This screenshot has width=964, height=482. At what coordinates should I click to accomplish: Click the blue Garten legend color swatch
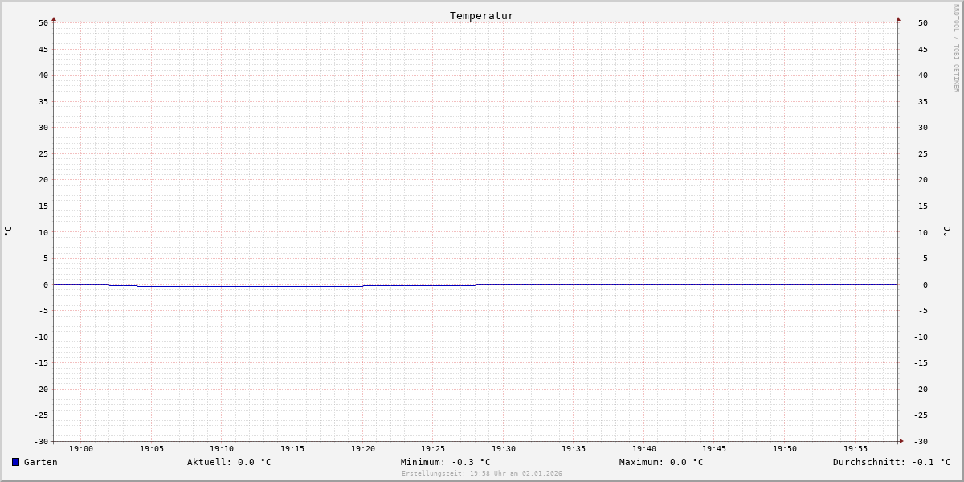(15, 462)
